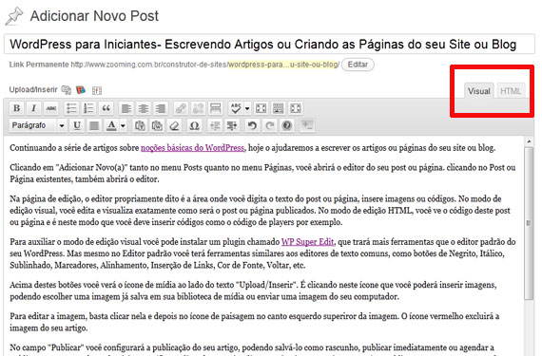This screenshot has height=356, width=542.
Task: Open the Parágrafo format dropdown
Action: pos(38,125)
